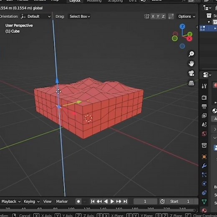
Task: Open the View Layer properties tab
Action: (x=204, y=116)
